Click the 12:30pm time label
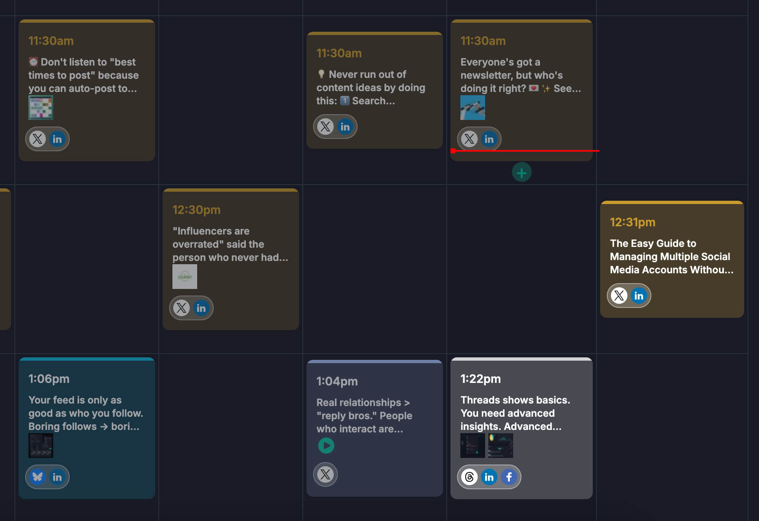759x521 pixels. click(x=196, y=210)
